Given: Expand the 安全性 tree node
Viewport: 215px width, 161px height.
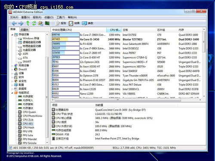Looking at the screenshot, I should [12, 81].
